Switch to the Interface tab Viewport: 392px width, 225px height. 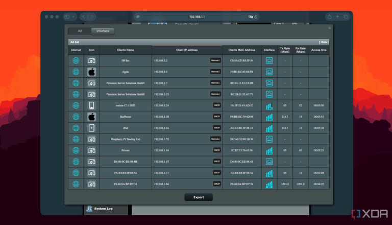(x=103, y=31)
